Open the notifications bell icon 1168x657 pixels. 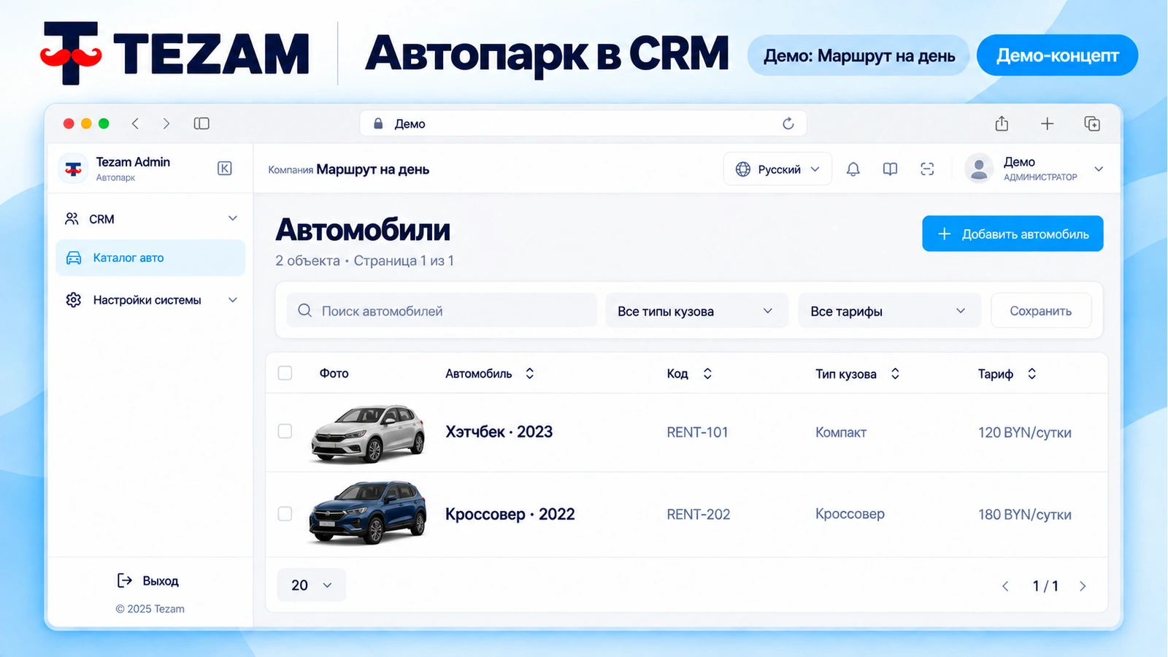click(853, 169)
